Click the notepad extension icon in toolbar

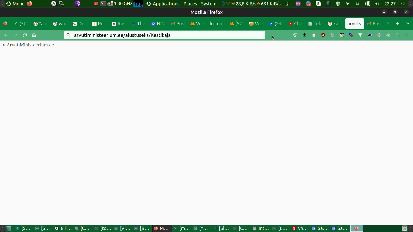click(314, 35)
